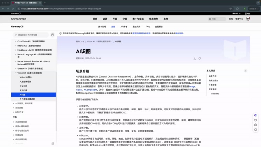Image resolution: width=261 pixels, height=147 pixels.
Task: Collapse the 本文导读 panel with its arrow
Action: (246, 71)
